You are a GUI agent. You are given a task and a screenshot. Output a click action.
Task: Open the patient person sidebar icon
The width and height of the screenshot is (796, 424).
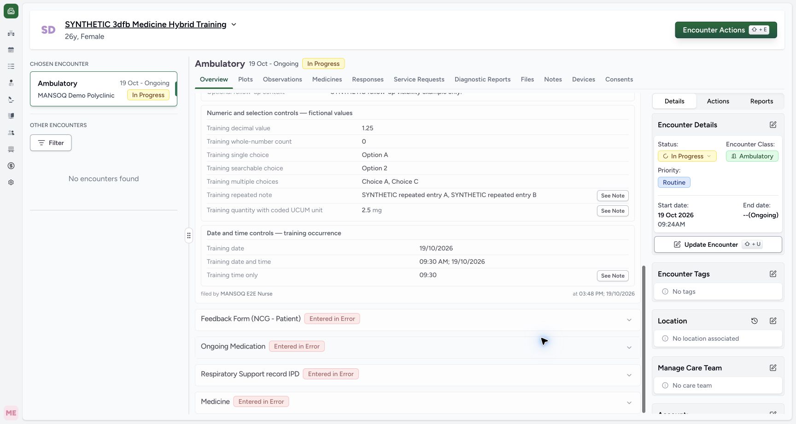point(11,83)
